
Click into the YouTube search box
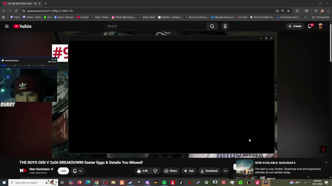coord(155,26)
